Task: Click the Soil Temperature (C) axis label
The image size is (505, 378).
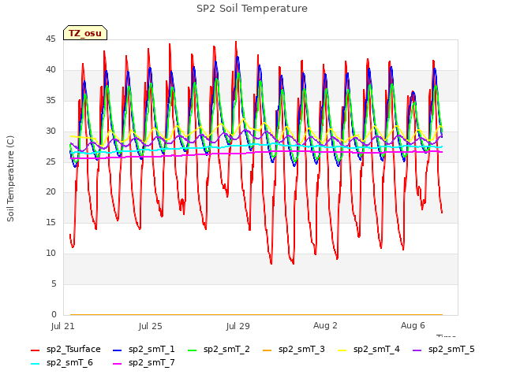Action: [10, 179]
